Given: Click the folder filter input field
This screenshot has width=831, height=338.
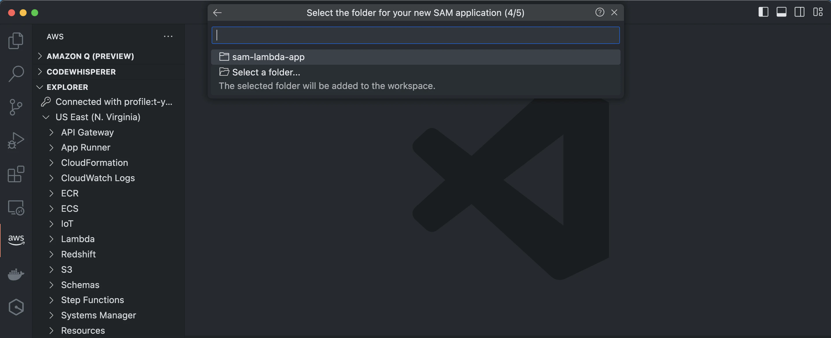Looking at the screenshot, I should pos(416,35).
